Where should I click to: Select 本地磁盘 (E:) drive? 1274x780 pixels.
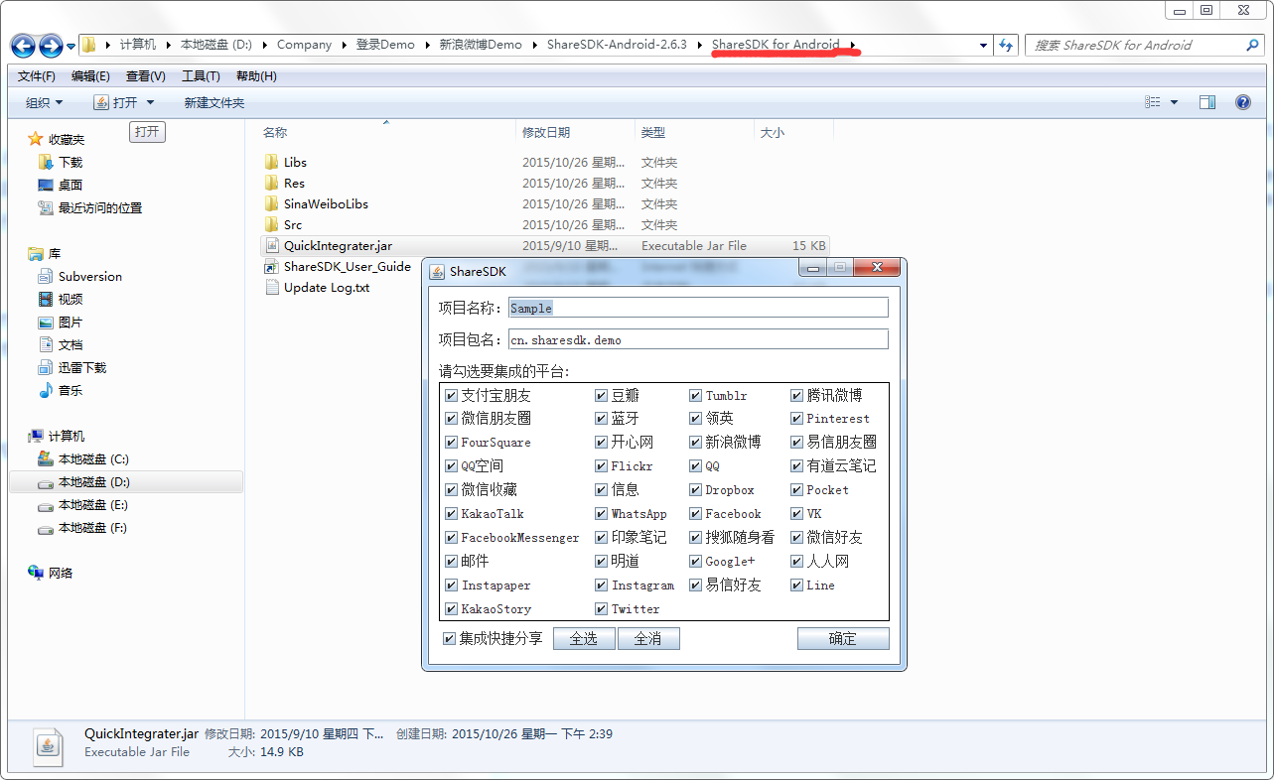[83, 504]
